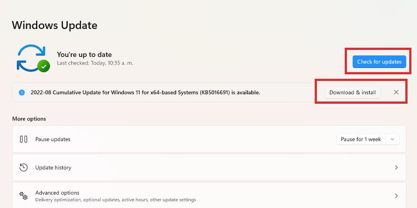
Task: Open Advanced options via its chevron
Action: point(396,196)
